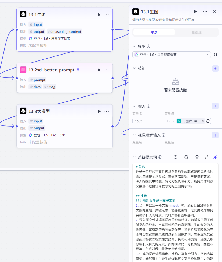
Task: Close the 13.1生图 settings panel
Action: pyautogui.click(x=215, y=12)
